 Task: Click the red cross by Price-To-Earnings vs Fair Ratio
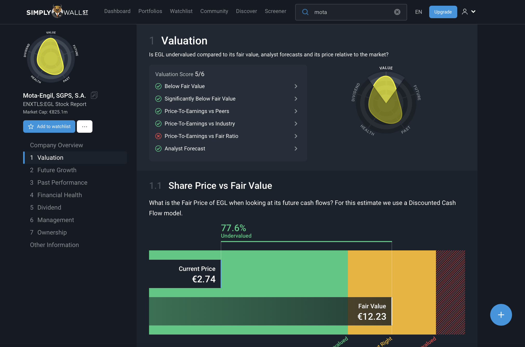tap(158, 136)
